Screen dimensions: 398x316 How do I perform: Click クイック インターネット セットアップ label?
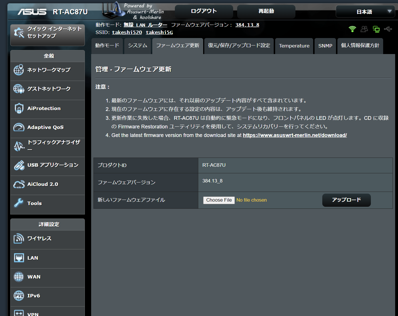click(x=55, y=32)
